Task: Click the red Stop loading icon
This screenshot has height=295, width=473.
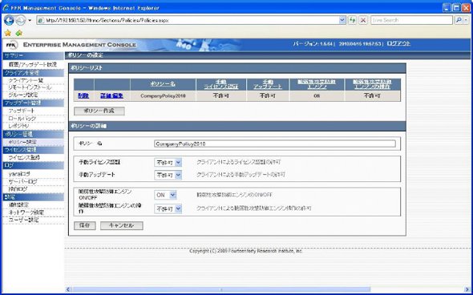Action: 363,20
